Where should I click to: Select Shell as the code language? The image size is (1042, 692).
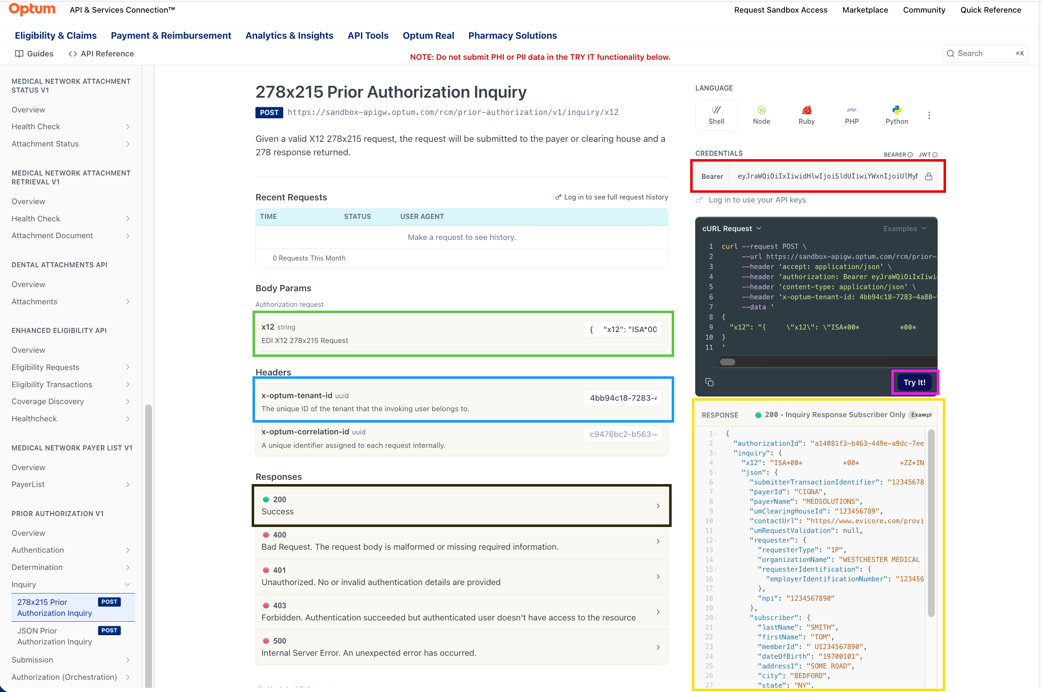click(x=716, y=115)
